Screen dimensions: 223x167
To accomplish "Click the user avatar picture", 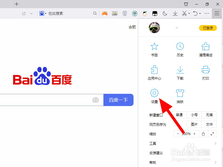I will click(154, 28).
